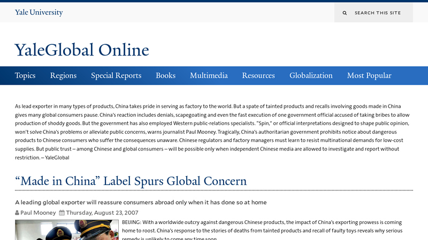
Task: Open the "Made in China" Label article headline
Action: (x=131, y=181)
